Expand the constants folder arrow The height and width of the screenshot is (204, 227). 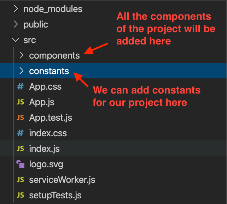point(21,71)
